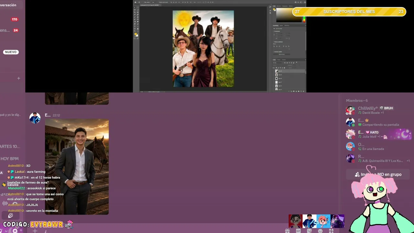
Task: Click the HATO tagged member row
Action: click(x=378, y=134)
